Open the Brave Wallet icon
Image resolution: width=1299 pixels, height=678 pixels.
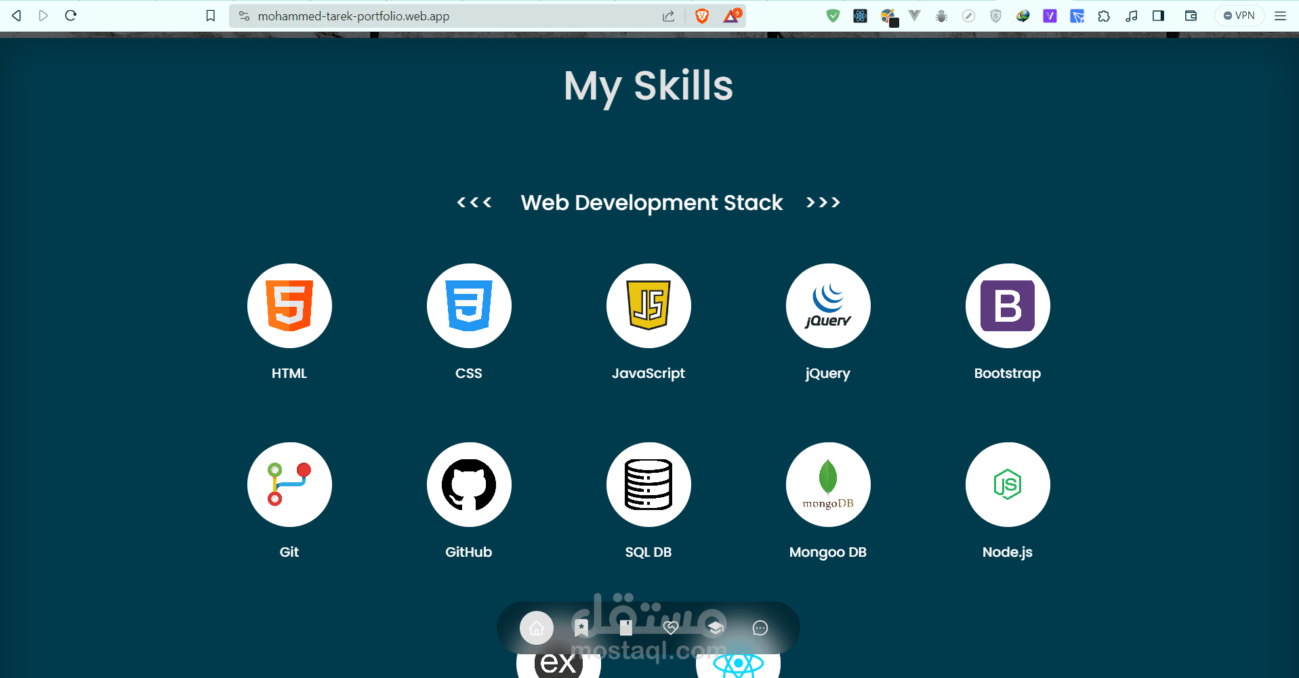point(1191,16)
